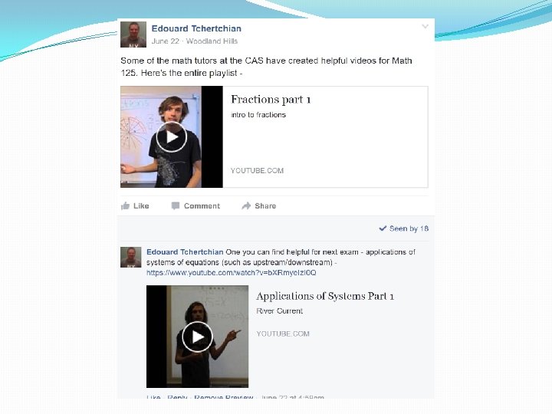Click the Comment speech bubble icon

(176, 206)
